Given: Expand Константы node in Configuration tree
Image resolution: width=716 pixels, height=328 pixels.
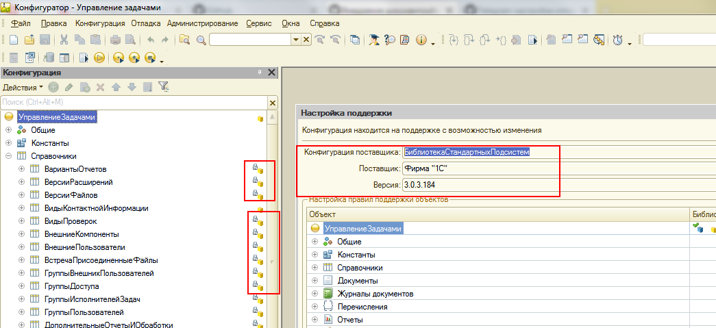Looking at the screenshot, I should tap(8, 143).
